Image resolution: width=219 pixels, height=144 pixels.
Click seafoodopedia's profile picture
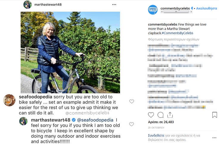(9, 100)
